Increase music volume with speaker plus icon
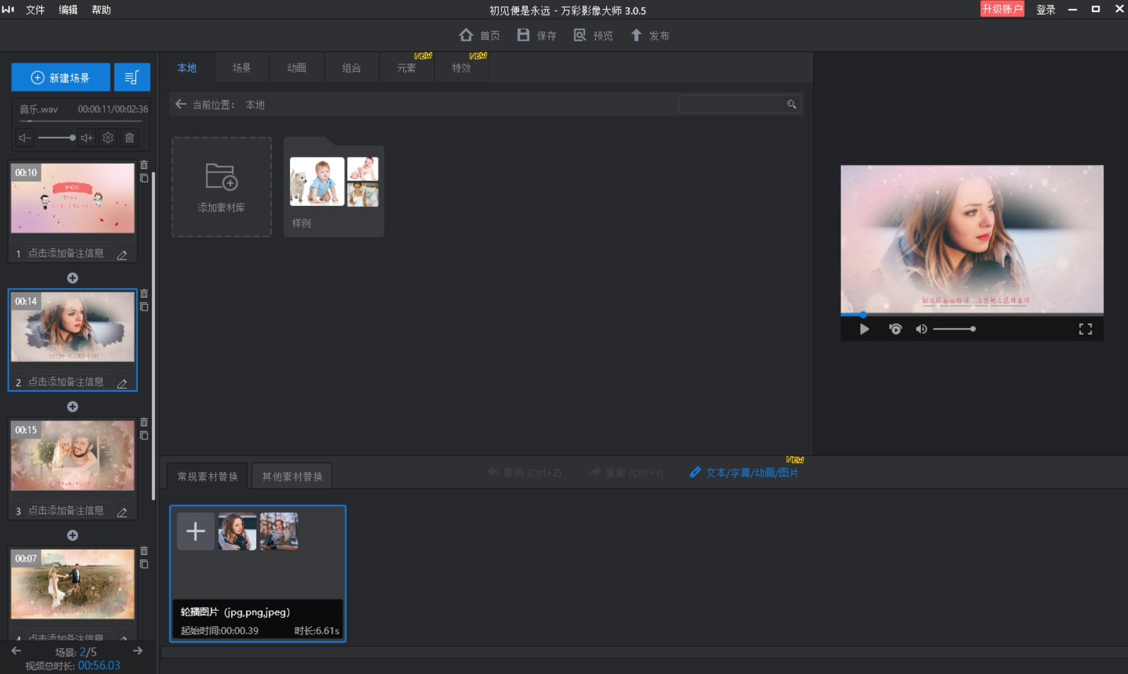This screenshot has height=674, width=1128. pos(87,137)
